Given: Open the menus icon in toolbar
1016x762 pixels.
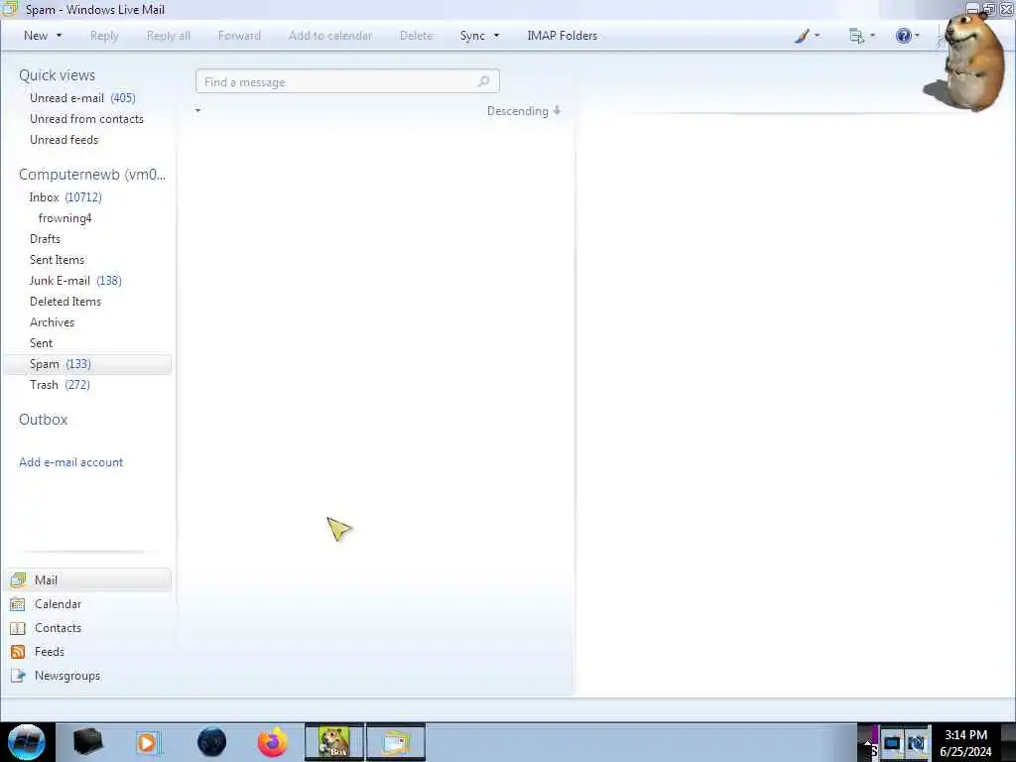Looking at the screenshot, I should point(856,36).
